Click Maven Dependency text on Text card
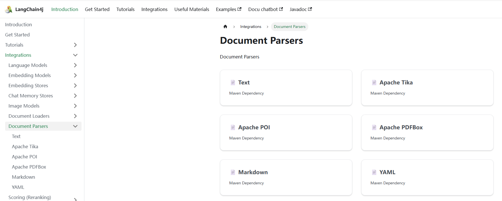This screenshot has width=502, height=201. (x=246, y=93)
